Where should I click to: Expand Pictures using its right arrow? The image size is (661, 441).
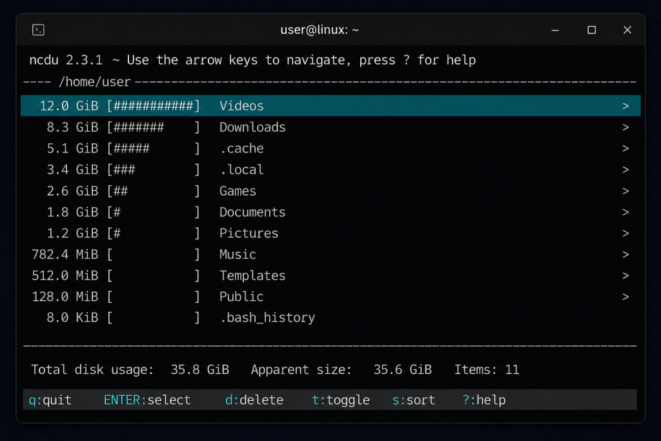click(x=625, y=233)
